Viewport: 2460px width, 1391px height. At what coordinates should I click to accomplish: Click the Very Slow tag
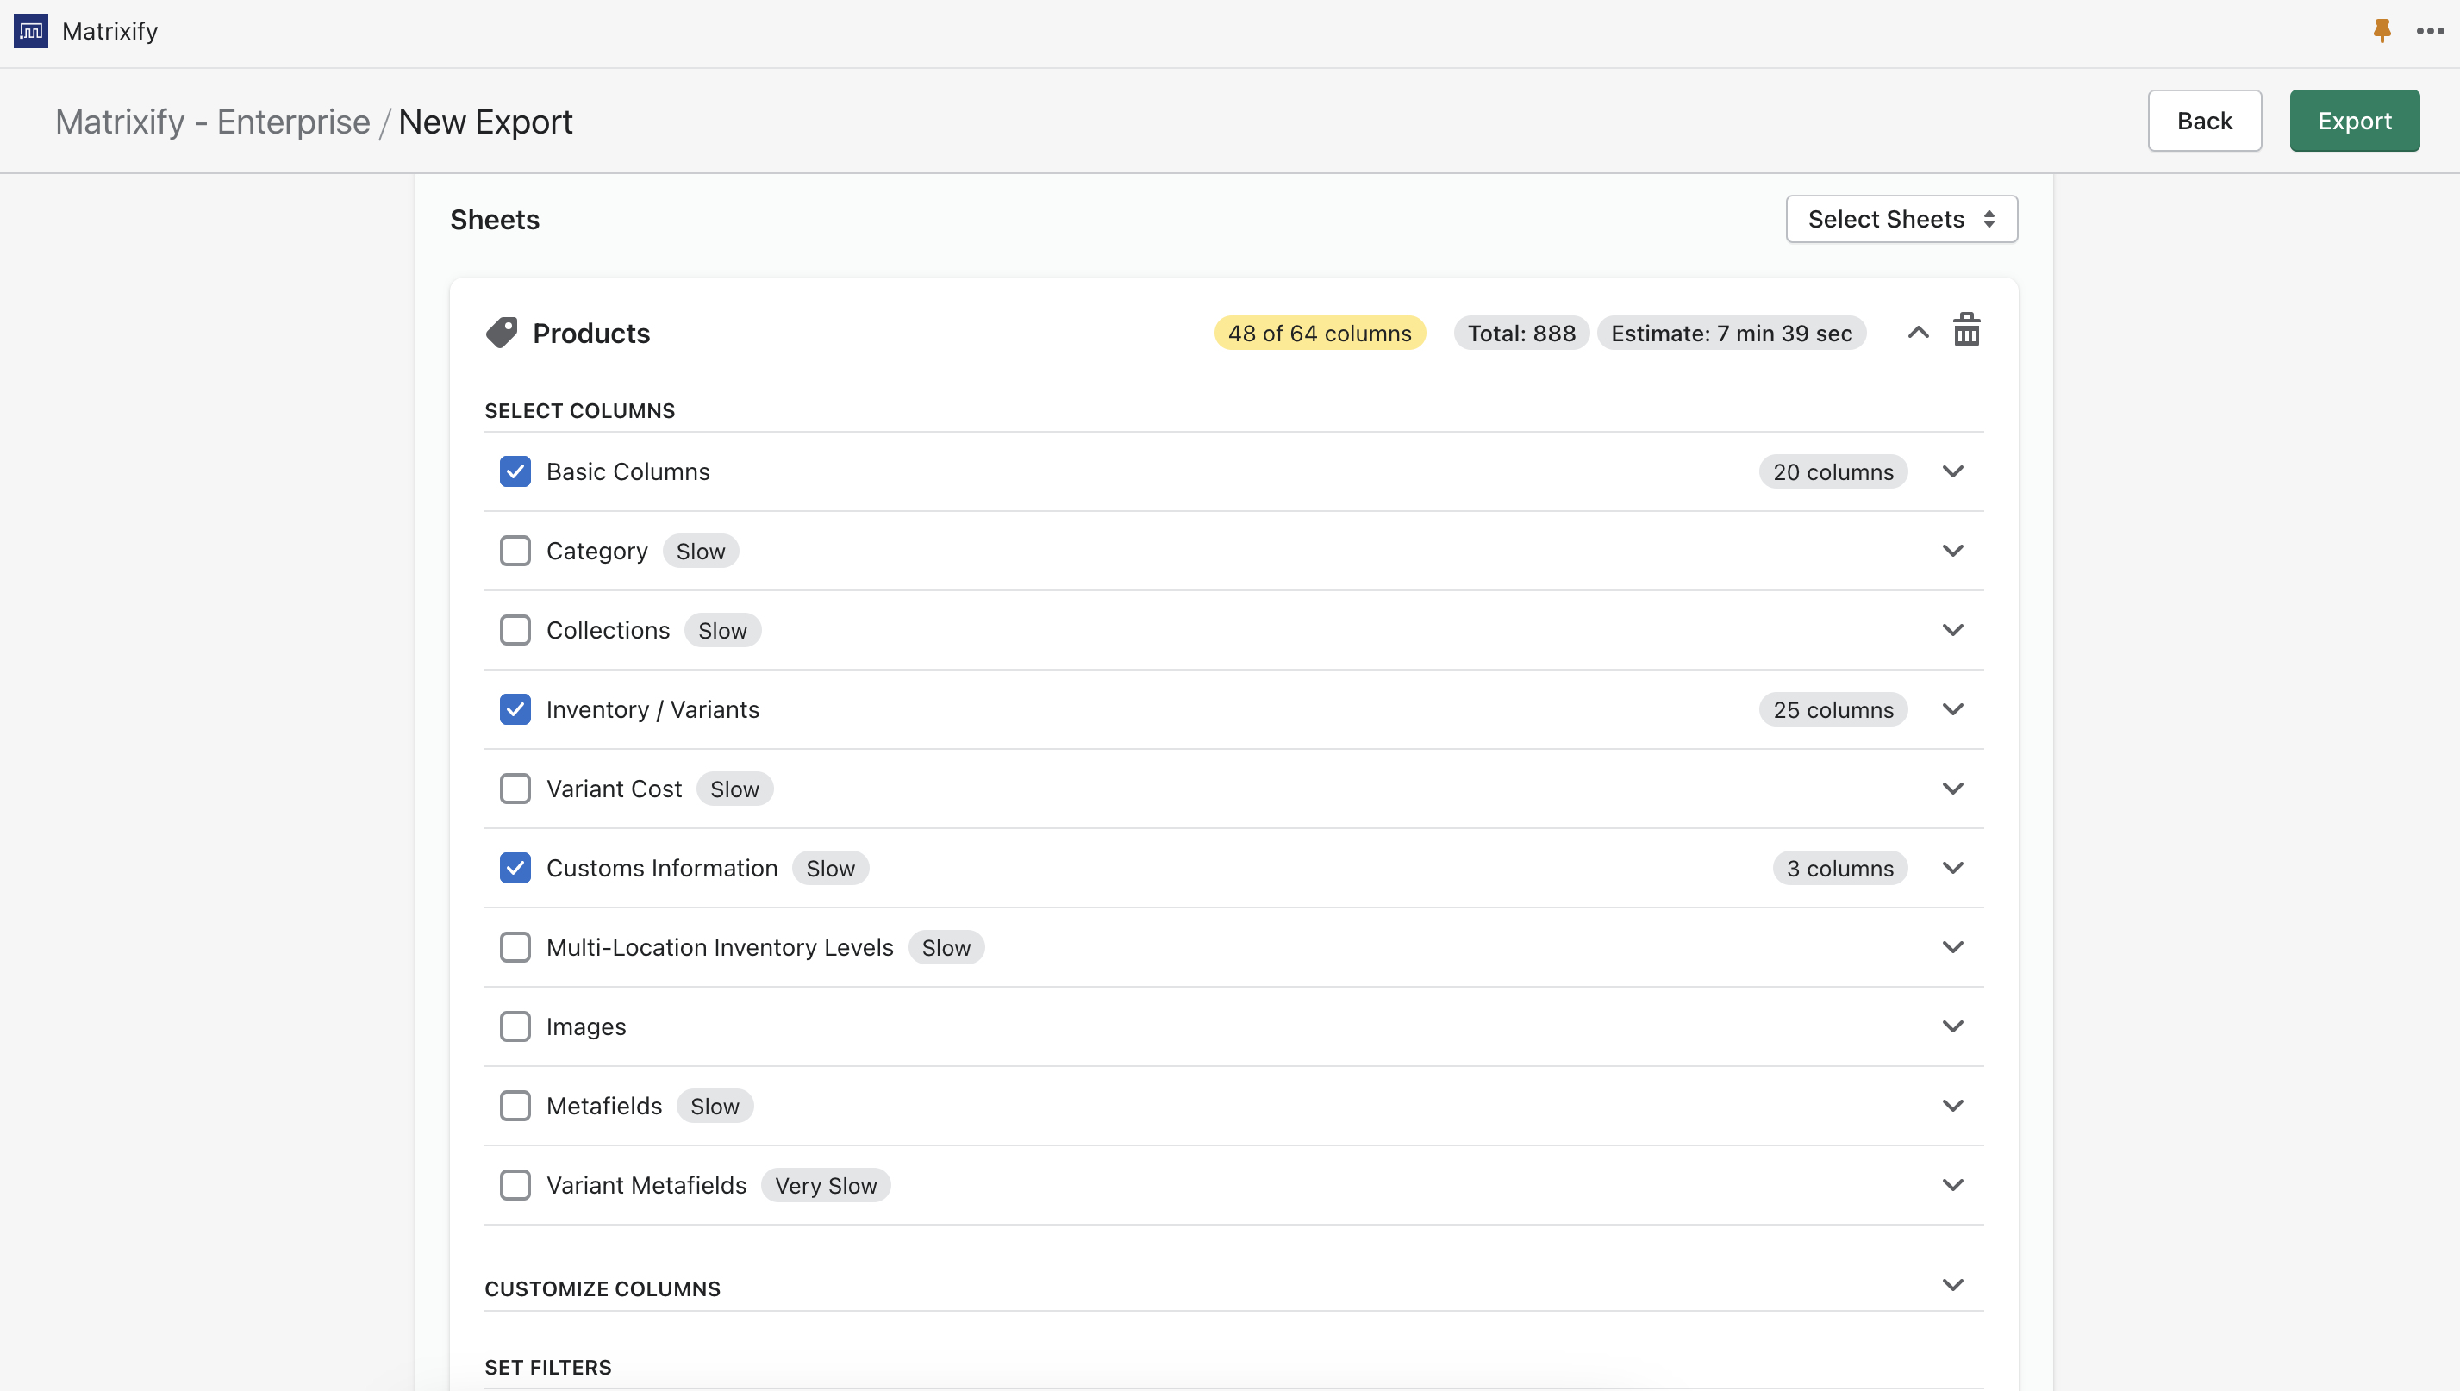pyautogui.click(x=826, y=1186)
